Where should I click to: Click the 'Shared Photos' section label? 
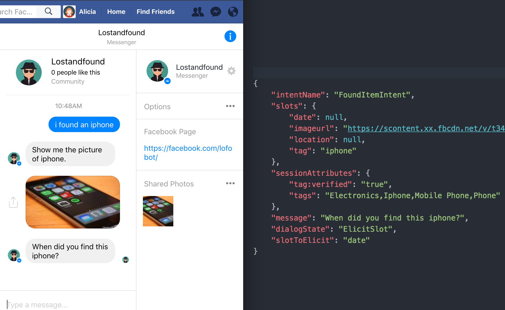[x=169, y=184]
